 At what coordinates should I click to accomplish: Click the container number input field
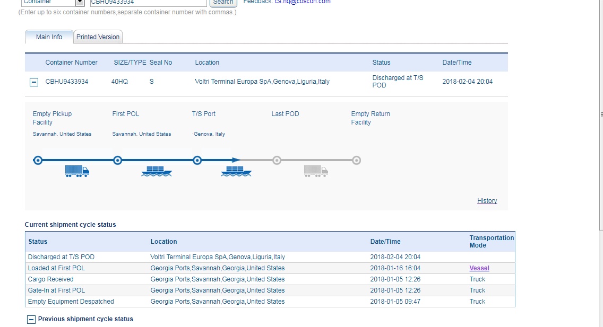click(x=148, y=2)
